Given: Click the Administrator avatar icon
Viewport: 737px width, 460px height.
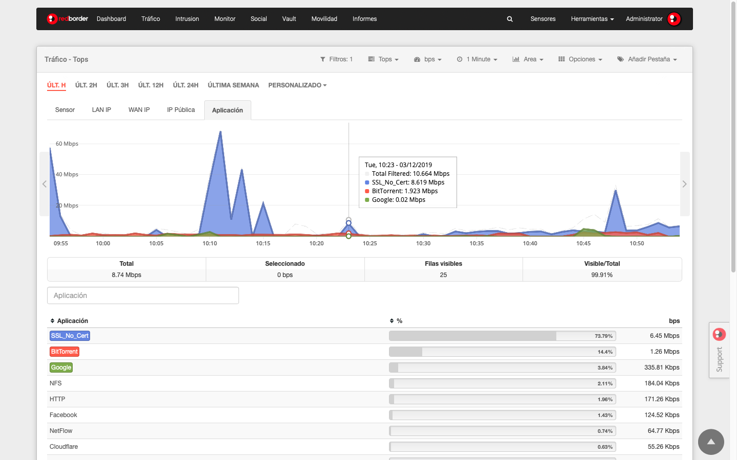Looking at the screenshot, I should coord(674,19).
